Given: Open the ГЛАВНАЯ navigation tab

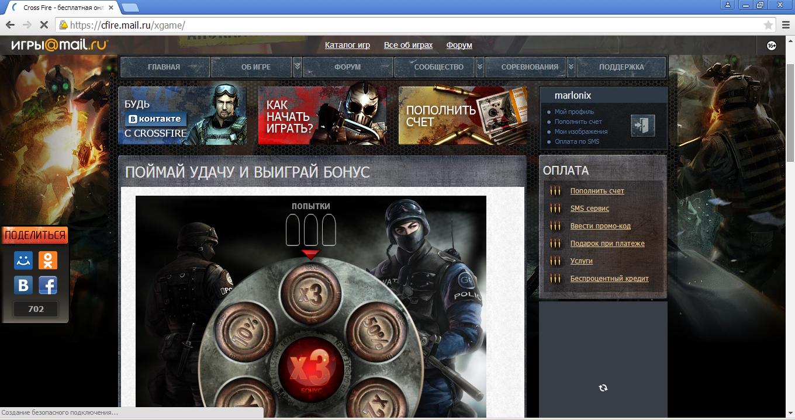Looking at the screenshot, I should pyautogui.click(x=164, y=67).
